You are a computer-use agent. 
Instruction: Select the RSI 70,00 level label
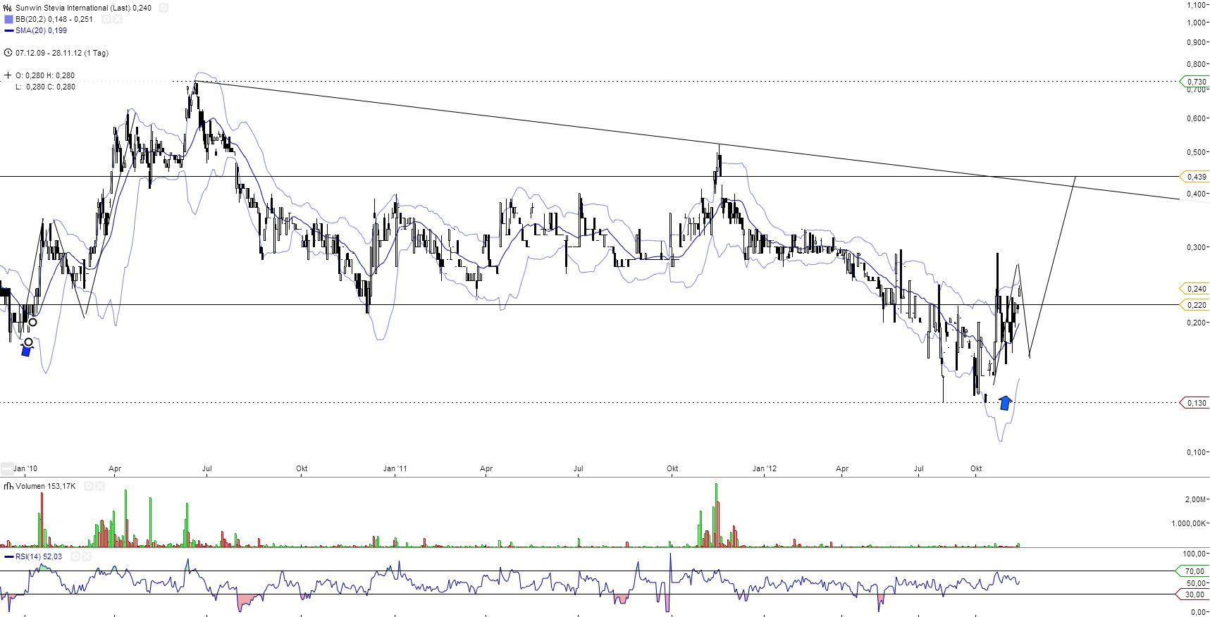(1192, 571)
